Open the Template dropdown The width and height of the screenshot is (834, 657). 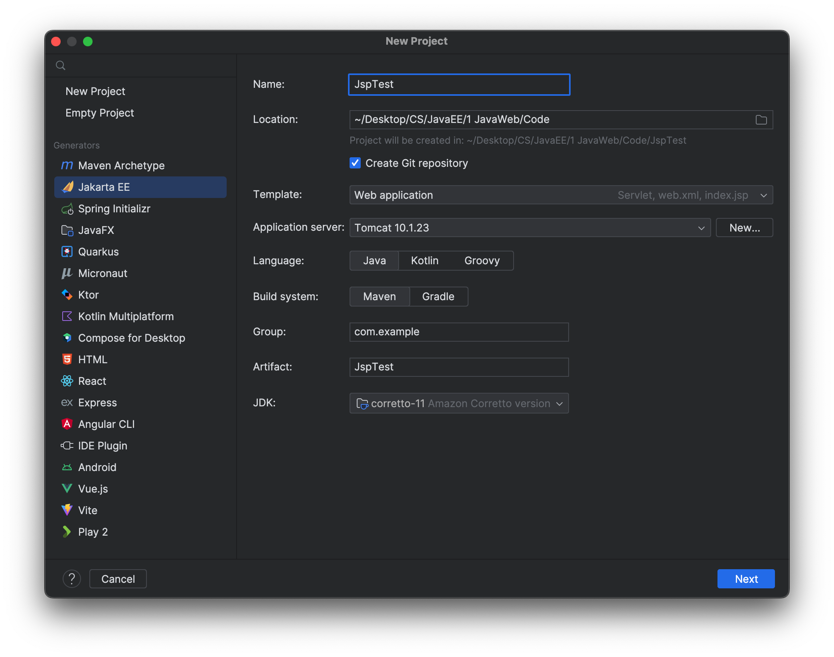(x=763, y=195)
